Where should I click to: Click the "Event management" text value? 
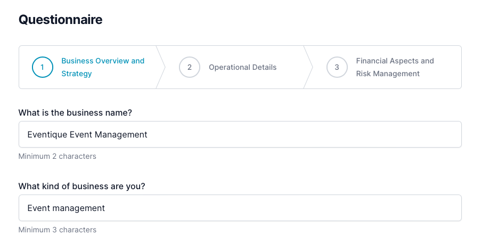pos(66,208)
